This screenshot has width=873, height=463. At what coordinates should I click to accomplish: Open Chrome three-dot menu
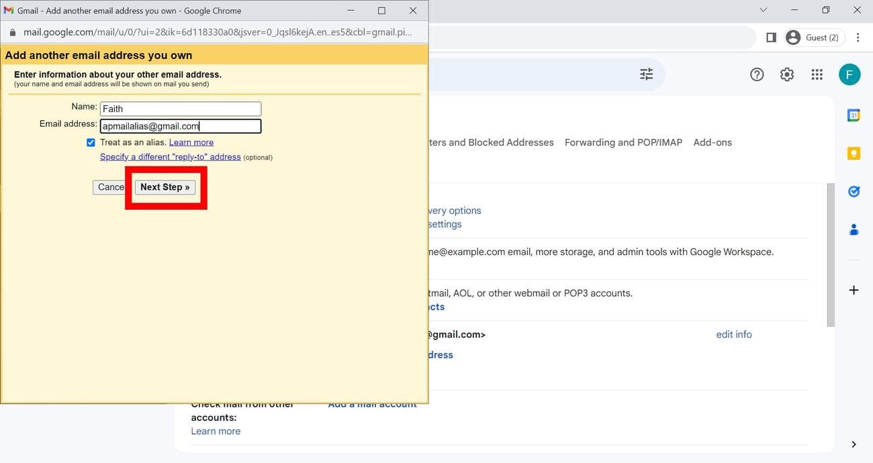858,38
